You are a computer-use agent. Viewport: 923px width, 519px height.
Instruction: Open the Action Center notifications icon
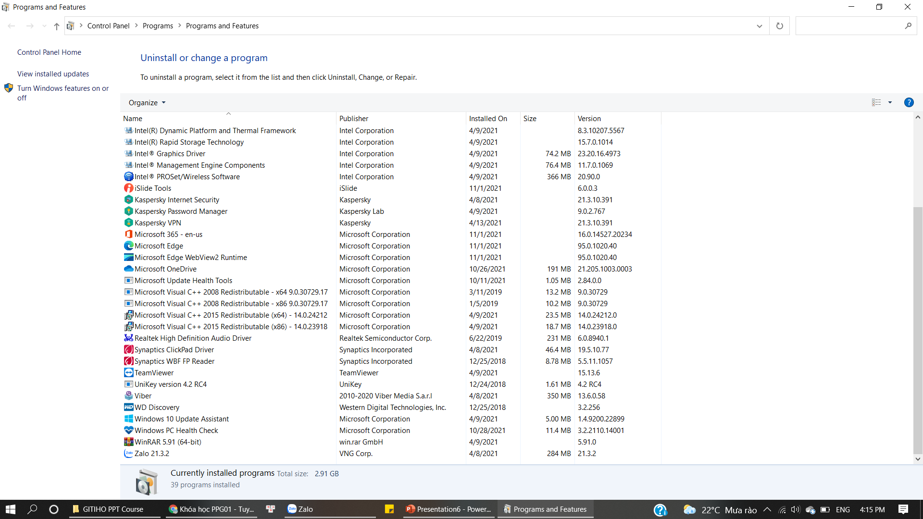click(903, 509)
